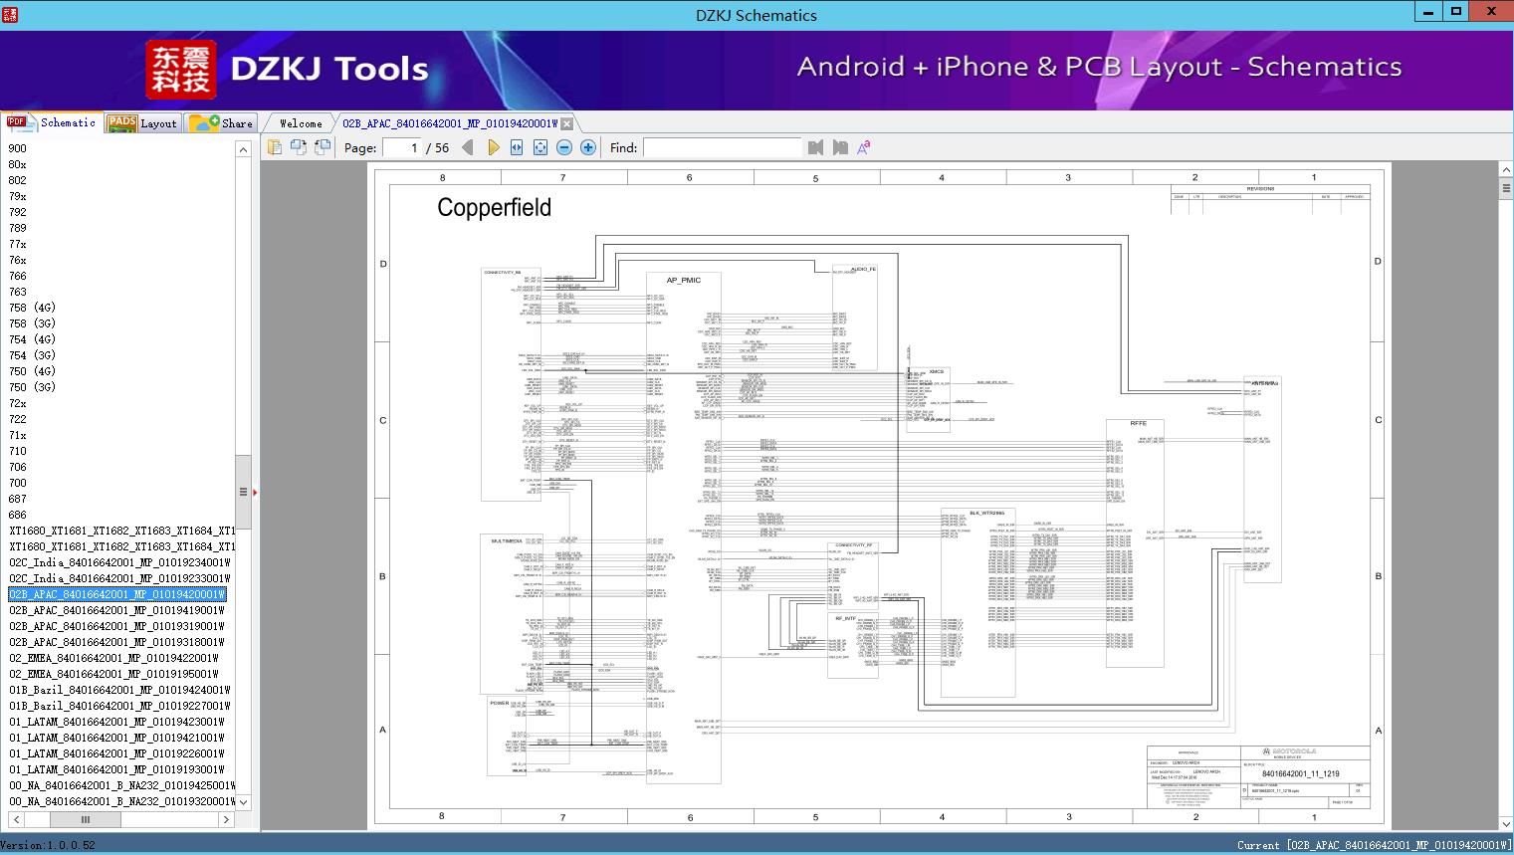This screenshot has height=855, width=1514.
Task: Select model 687 in the list
Action: click(x=18, y=499)
